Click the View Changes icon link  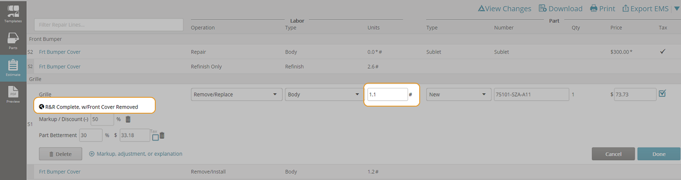pos(504,8)
